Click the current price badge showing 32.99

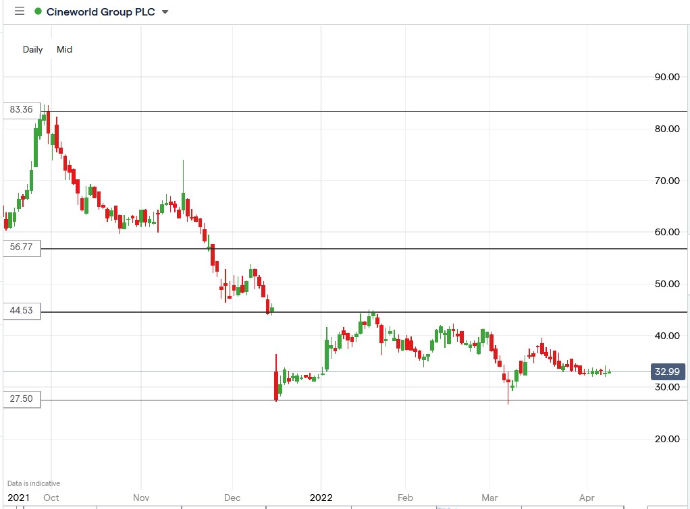tap(667, 371)
